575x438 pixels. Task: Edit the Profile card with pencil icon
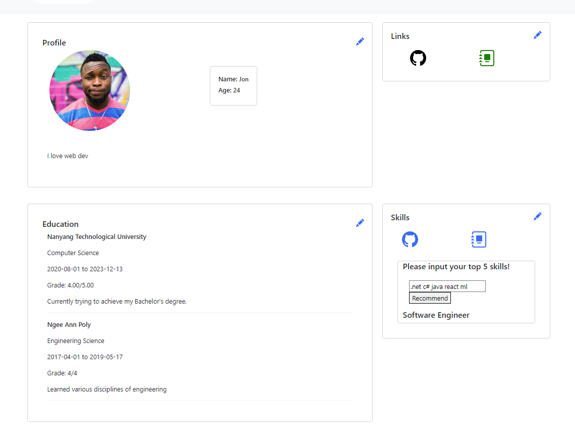pyautogui.click(x=360, y=41)
